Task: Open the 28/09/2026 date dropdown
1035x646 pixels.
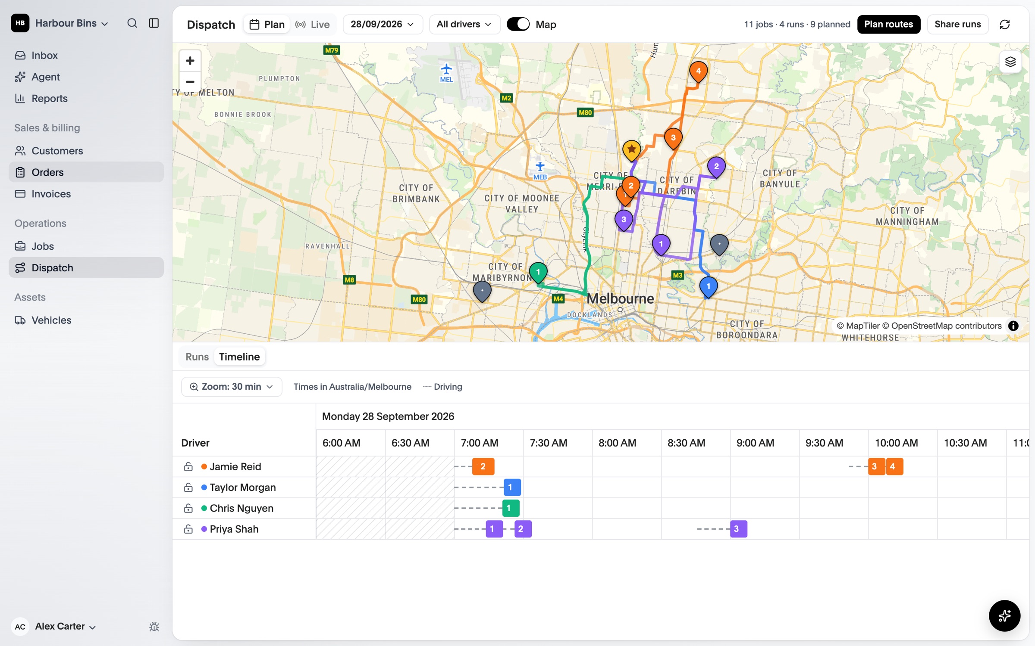Action: 383,24
